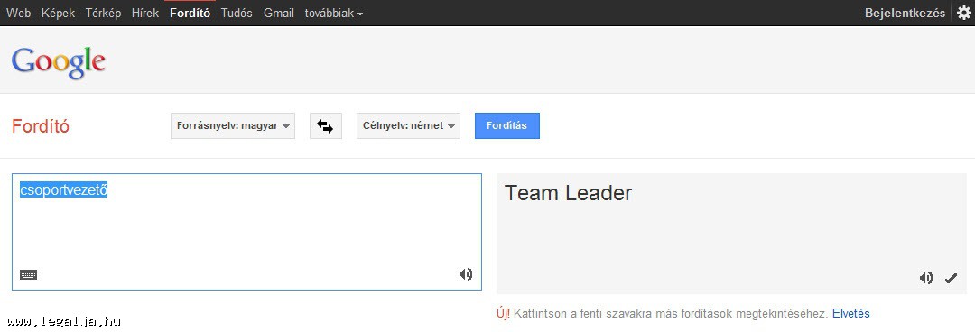Screen dimensions: 975x332
Task: Open the továbbiak more menu
Action: click(x=334, y=13)
